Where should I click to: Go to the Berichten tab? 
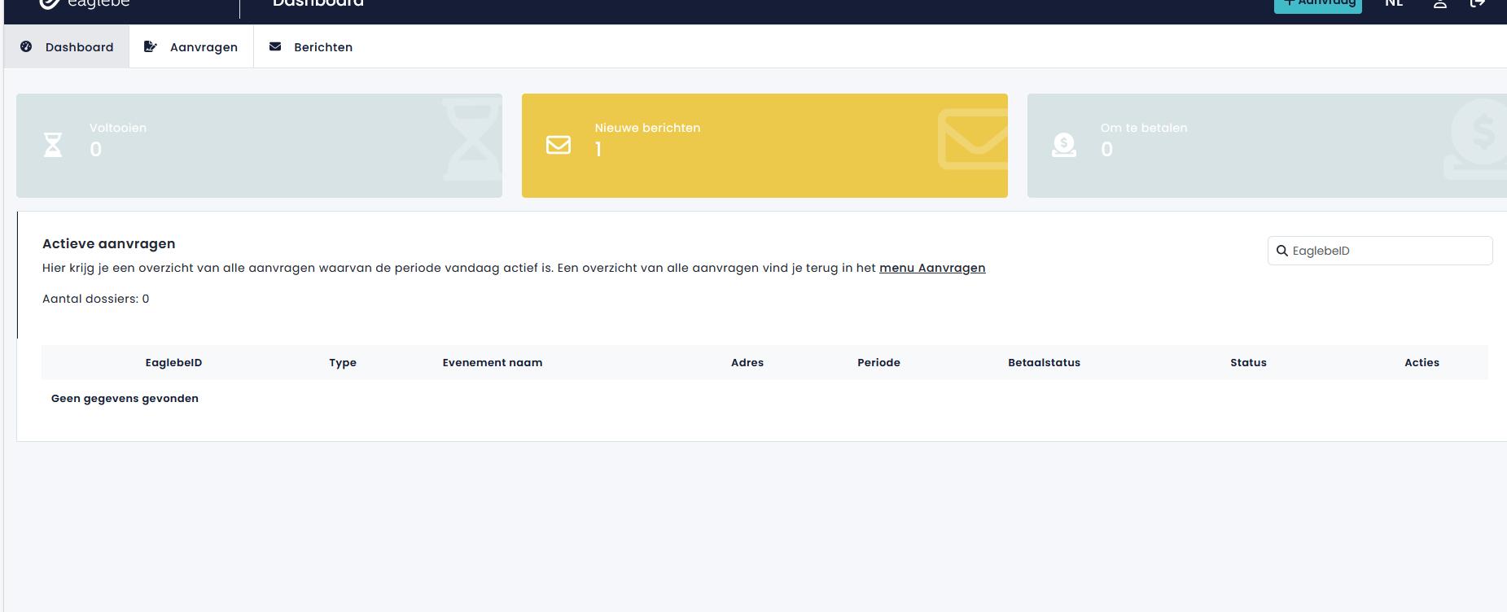[x=311, y=47]
